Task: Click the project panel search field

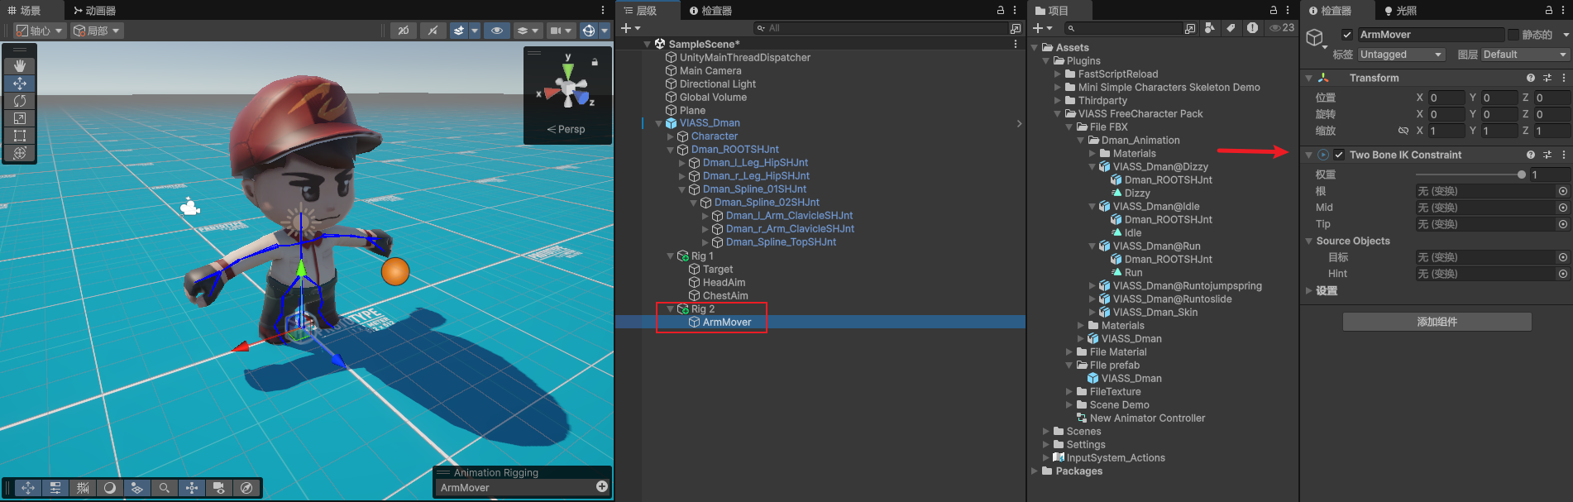Action: point(1123,28)
